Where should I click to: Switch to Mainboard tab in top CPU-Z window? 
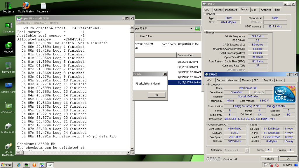(x=231, y=10)
